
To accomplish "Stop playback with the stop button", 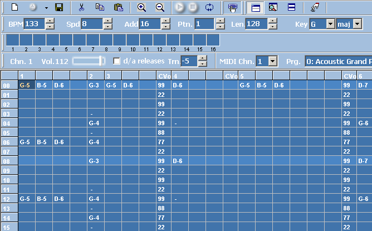I will [x=193, y=7].
